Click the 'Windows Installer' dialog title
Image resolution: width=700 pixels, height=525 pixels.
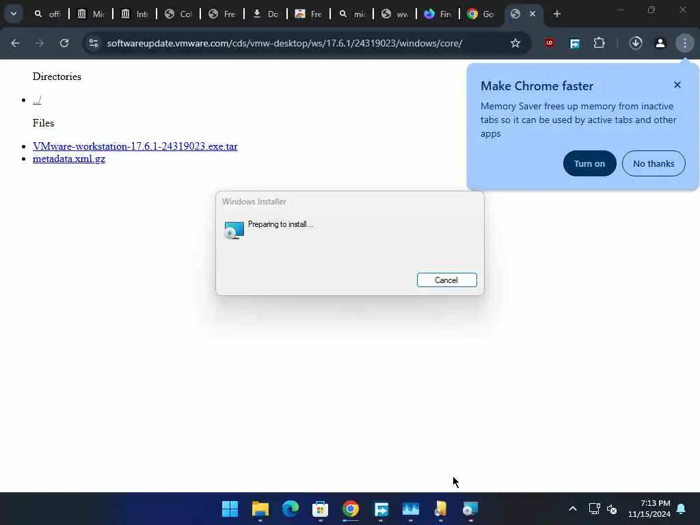[254, 202]
